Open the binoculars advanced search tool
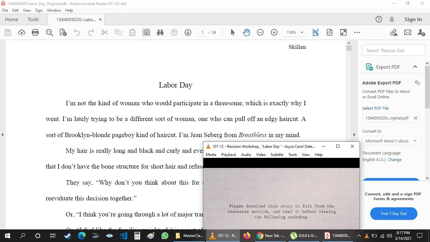 [160, 32]
